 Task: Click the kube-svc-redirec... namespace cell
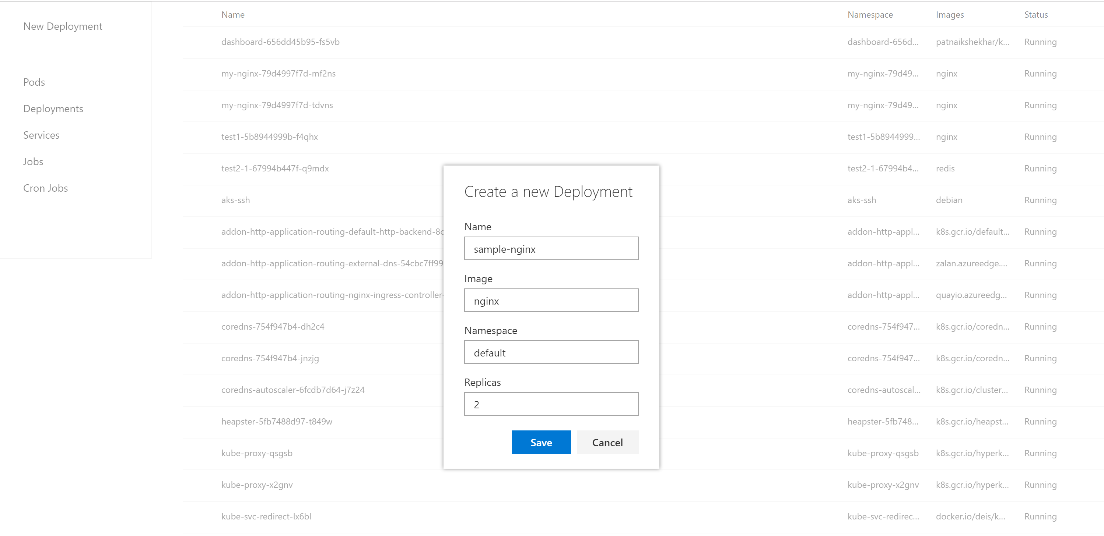click(883, 516)
